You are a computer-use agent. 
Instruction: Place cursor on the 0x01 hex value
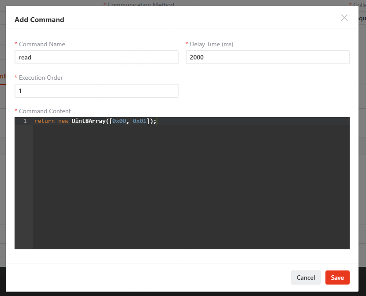pos(140,121)
